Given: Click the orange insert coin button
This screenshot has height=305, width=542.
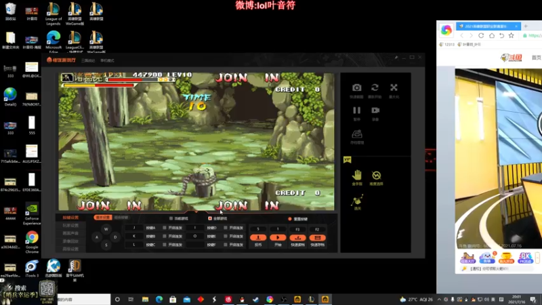Looking at the screenshot, I should pyautogui.click(x=258, y=238).
